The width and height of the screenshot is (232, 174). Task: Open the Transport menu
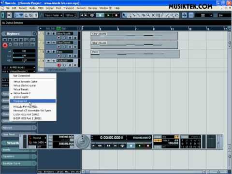point(69,8)
